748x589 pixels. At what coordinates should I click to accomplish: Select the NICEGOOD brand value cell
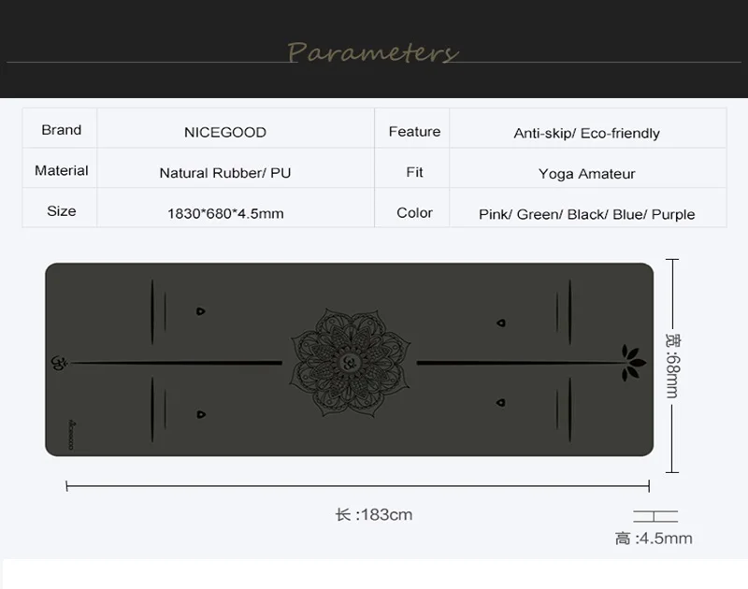coord(225,132)
